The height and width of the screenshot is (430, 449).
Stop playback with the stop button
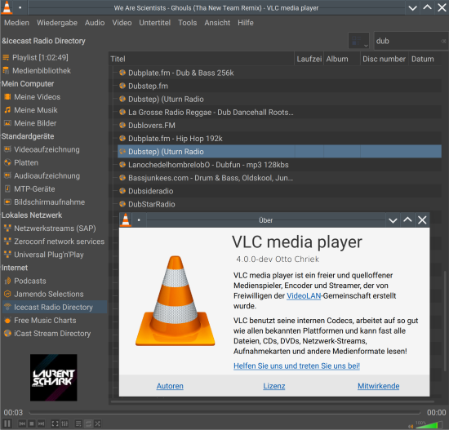point(32,423)
